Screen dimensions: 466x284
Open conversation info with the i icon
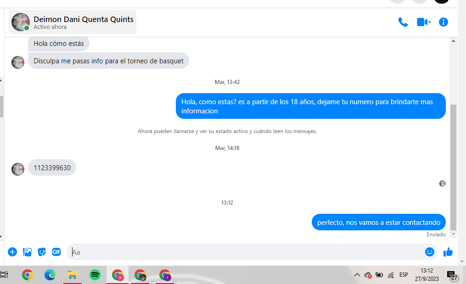click(443, 22)
